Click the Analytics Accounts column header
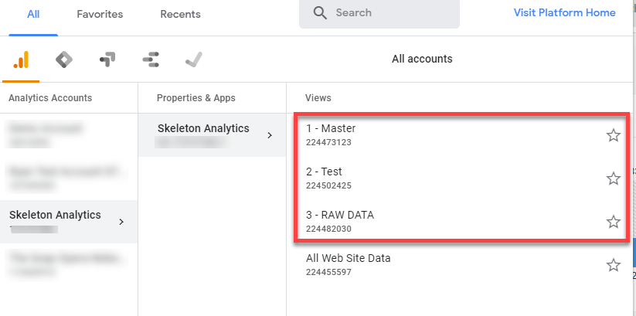 tap(50, 98)
